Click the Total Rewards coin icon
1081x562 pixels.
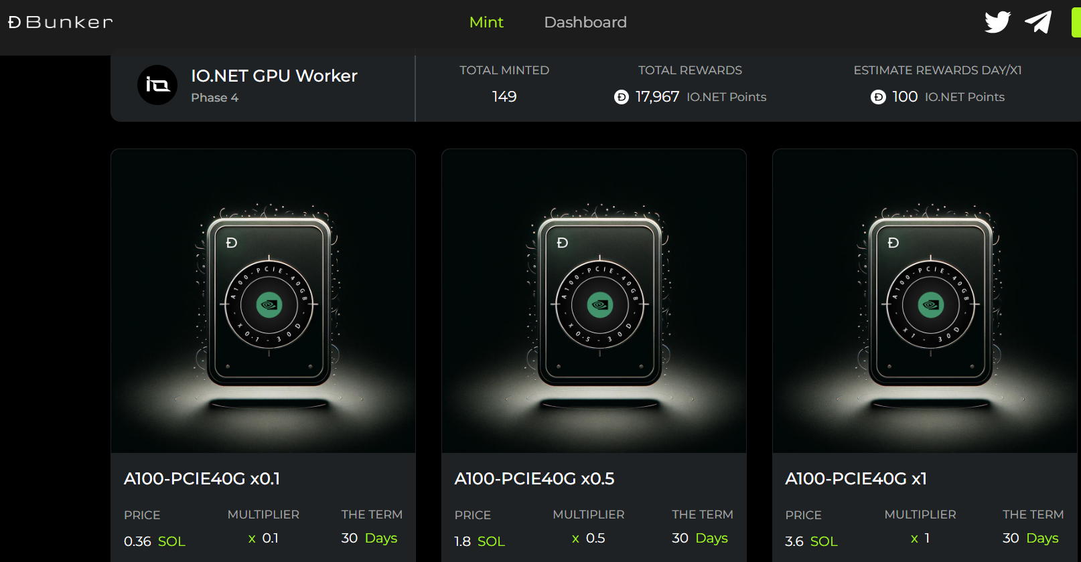(x=622, y=98)
